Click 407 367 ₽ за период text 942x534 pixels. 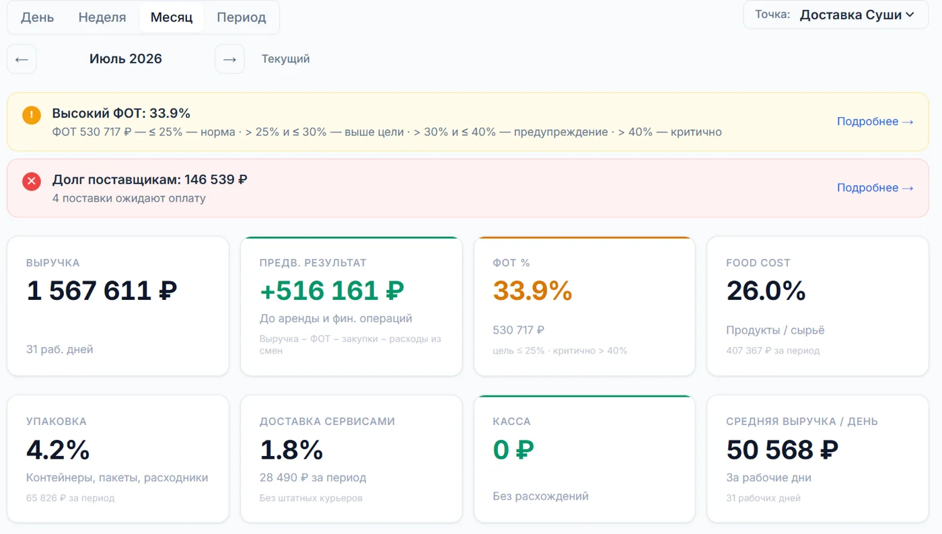(773, 350)
